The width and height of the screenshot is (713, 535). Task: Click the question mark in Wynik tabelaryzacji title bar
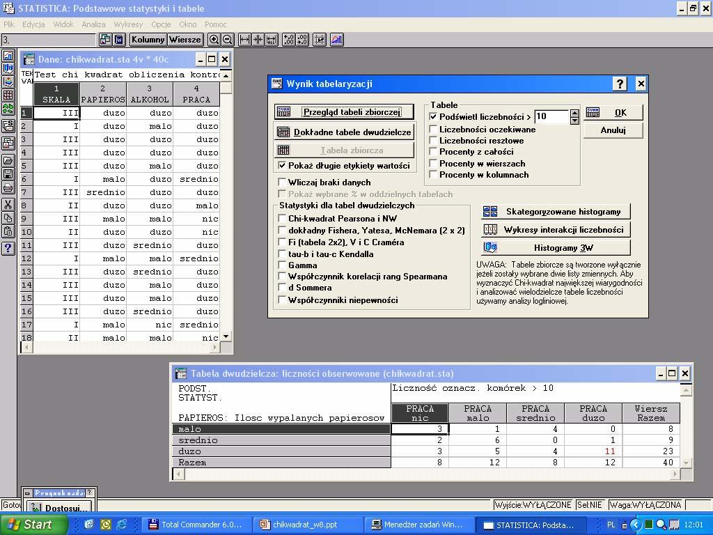coord(620,84)
